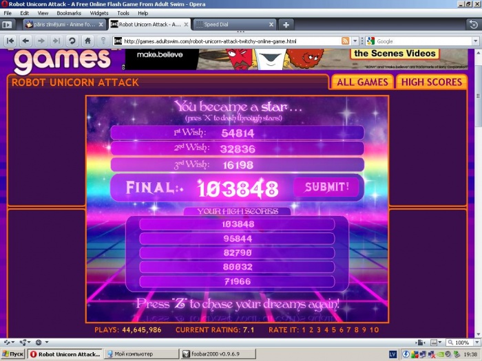The width and height of the screenshot is (482, 361).
Task: Click the ALL GAMES button
Action: (x=362, y=82)
